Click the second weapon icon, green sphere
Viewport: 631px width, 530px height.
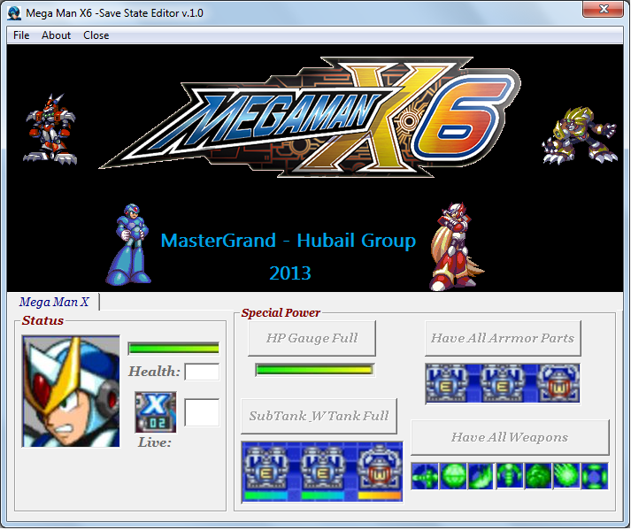tap(453, 476)
